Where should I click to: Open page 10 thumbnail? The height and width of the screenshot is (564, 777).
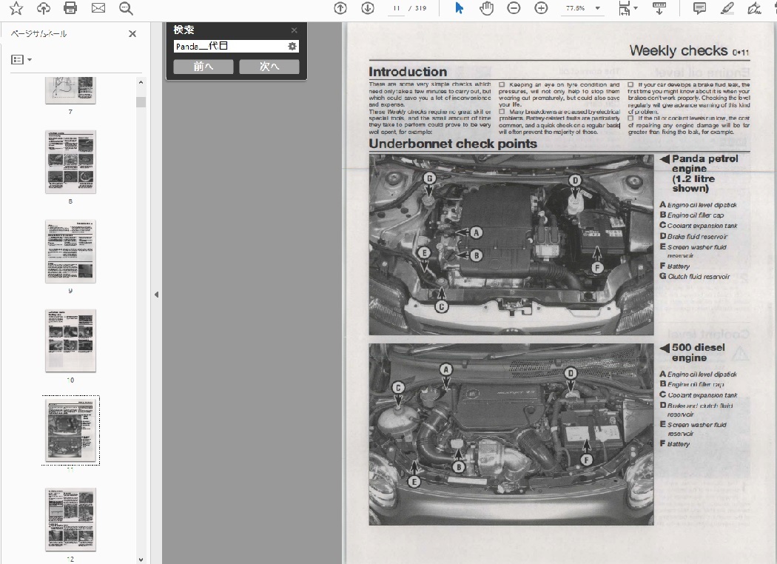pos(70,340)
